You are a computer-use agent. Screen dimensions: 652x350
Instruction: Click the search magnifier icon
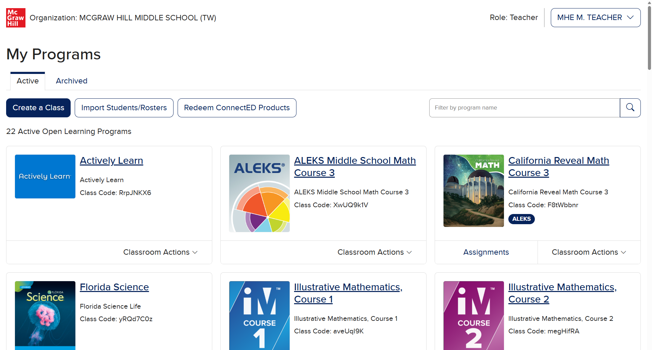click(630, 108)
